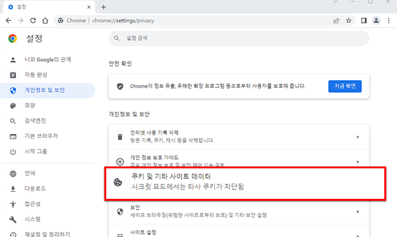Open 기본 브라우저 settings section
This screenshot has width=397, height=237.
click(x=48, y=137)
